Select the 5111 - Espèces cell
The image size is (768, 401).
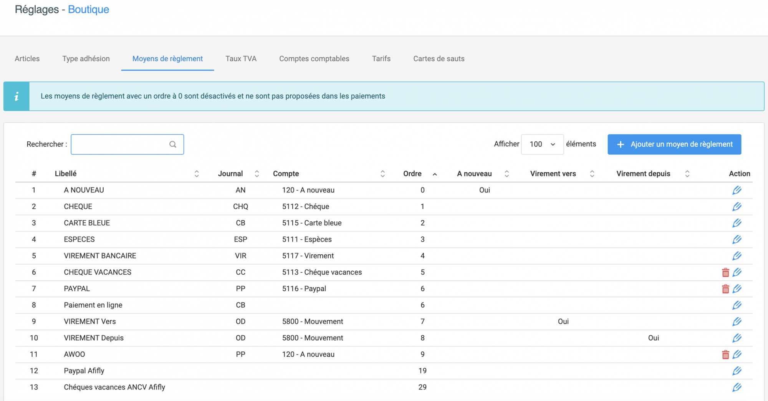(x=307, y=240)
